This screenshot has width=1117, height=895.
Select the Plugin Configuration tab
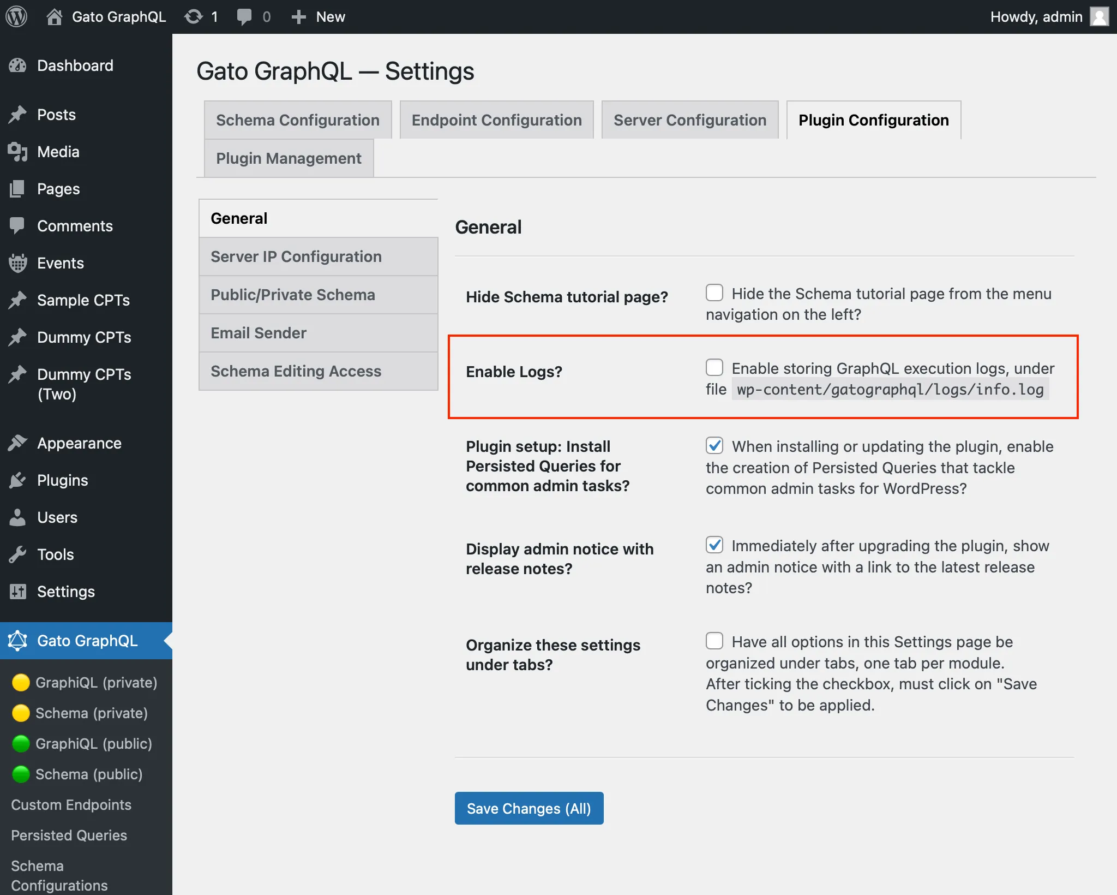[874, 120]
